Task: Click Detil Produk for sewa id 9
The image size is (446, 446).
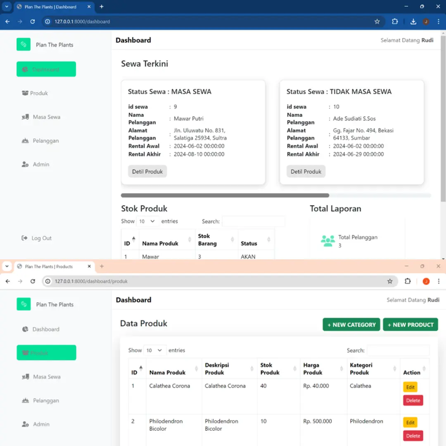Action: pos(147,171)
